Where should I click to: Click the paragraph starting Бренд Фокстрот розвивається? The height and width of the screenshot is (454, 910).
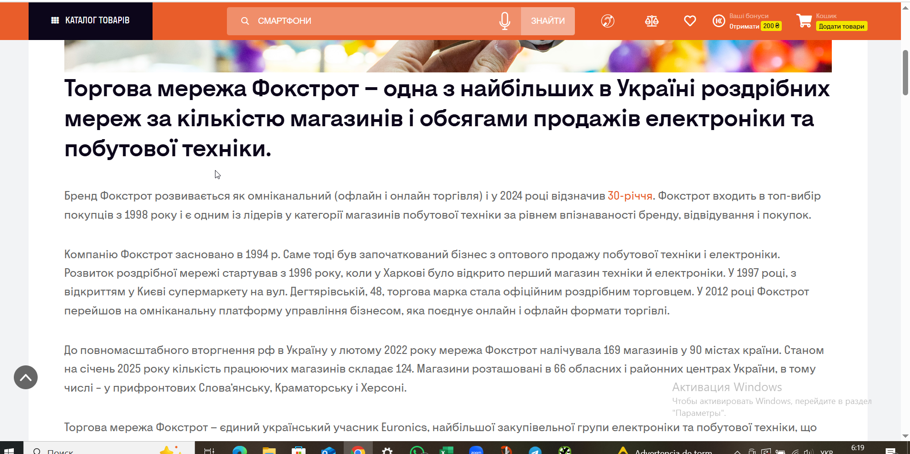click(x=442, y=205)
